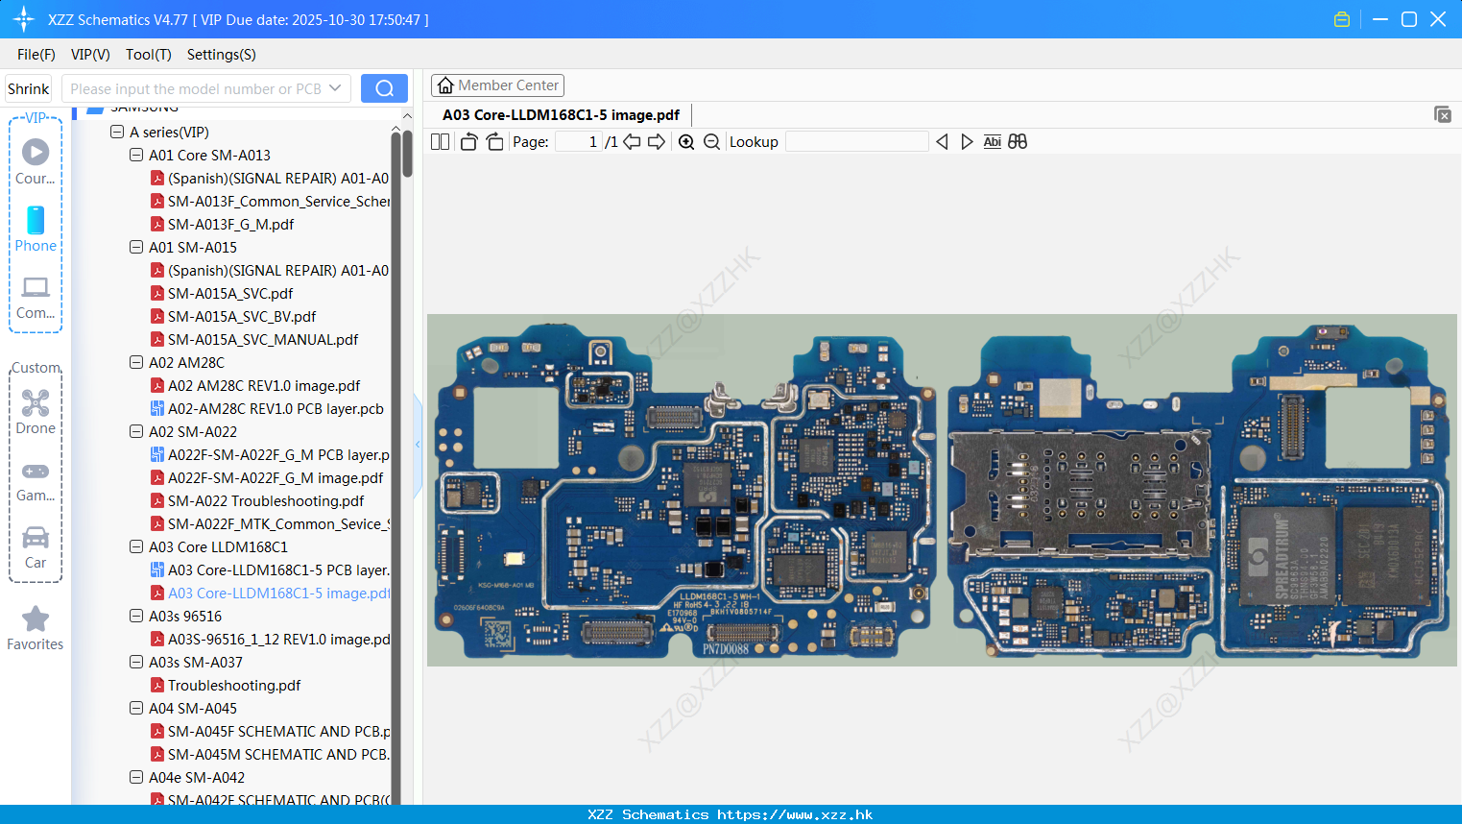Collapse the A02 SM-A022 folder
This screenshot has height=824, width=1462.
136,431
